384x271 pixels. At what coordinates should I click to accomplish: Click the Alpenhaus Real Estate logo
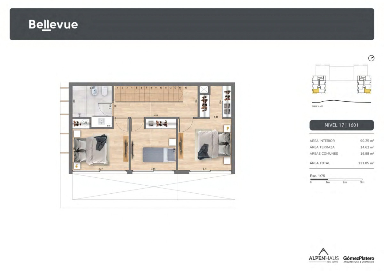click(x=324, y=255)
